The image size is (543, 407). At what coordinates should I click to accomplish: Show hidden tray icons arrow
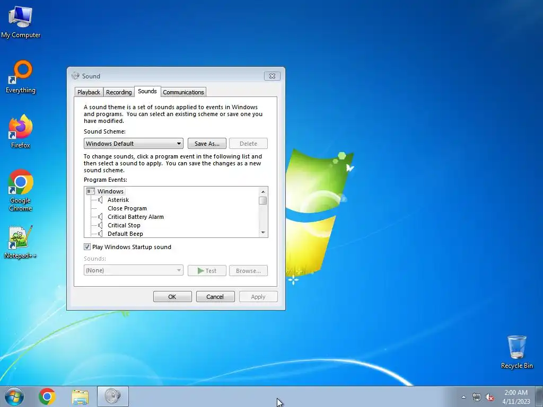tap(463, 397)
